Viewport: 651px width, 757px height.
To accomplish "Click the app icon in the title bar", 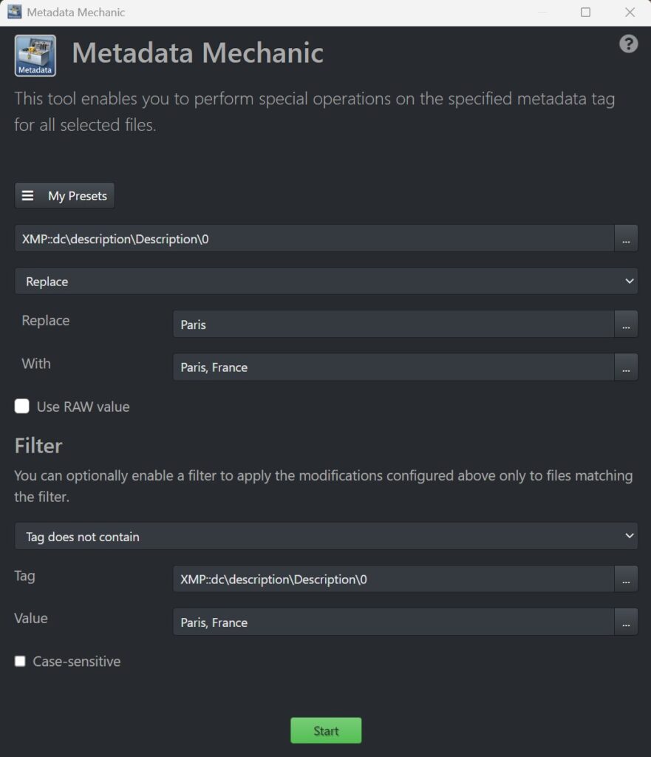I will coord(15,12).
